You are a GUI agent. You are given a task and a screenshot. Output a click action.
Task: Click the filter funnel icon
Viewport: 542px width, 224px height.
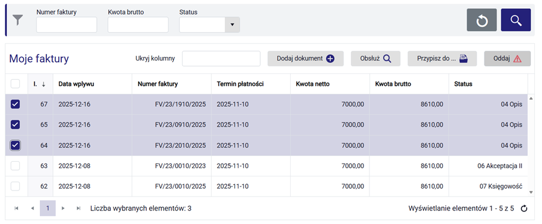pos(18,21)
